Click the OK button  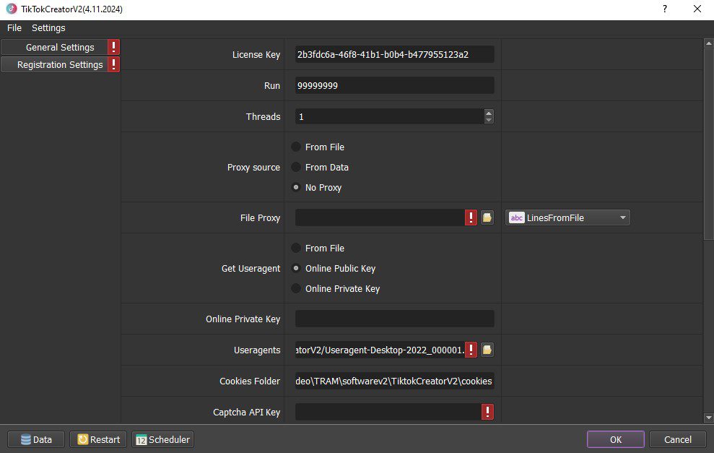(616, 439)
